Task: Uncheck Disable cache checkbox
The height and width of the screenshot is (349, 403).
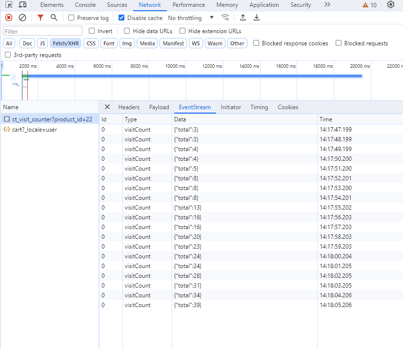Action: [121, 18]
